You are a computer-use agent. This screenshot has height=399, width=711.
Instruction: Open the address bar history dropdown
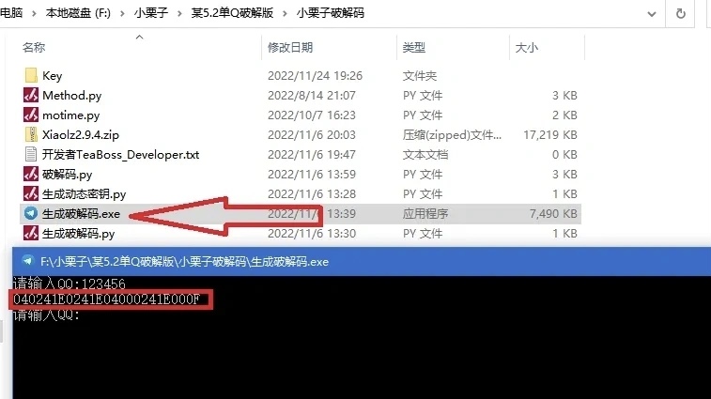pos(652,14)
